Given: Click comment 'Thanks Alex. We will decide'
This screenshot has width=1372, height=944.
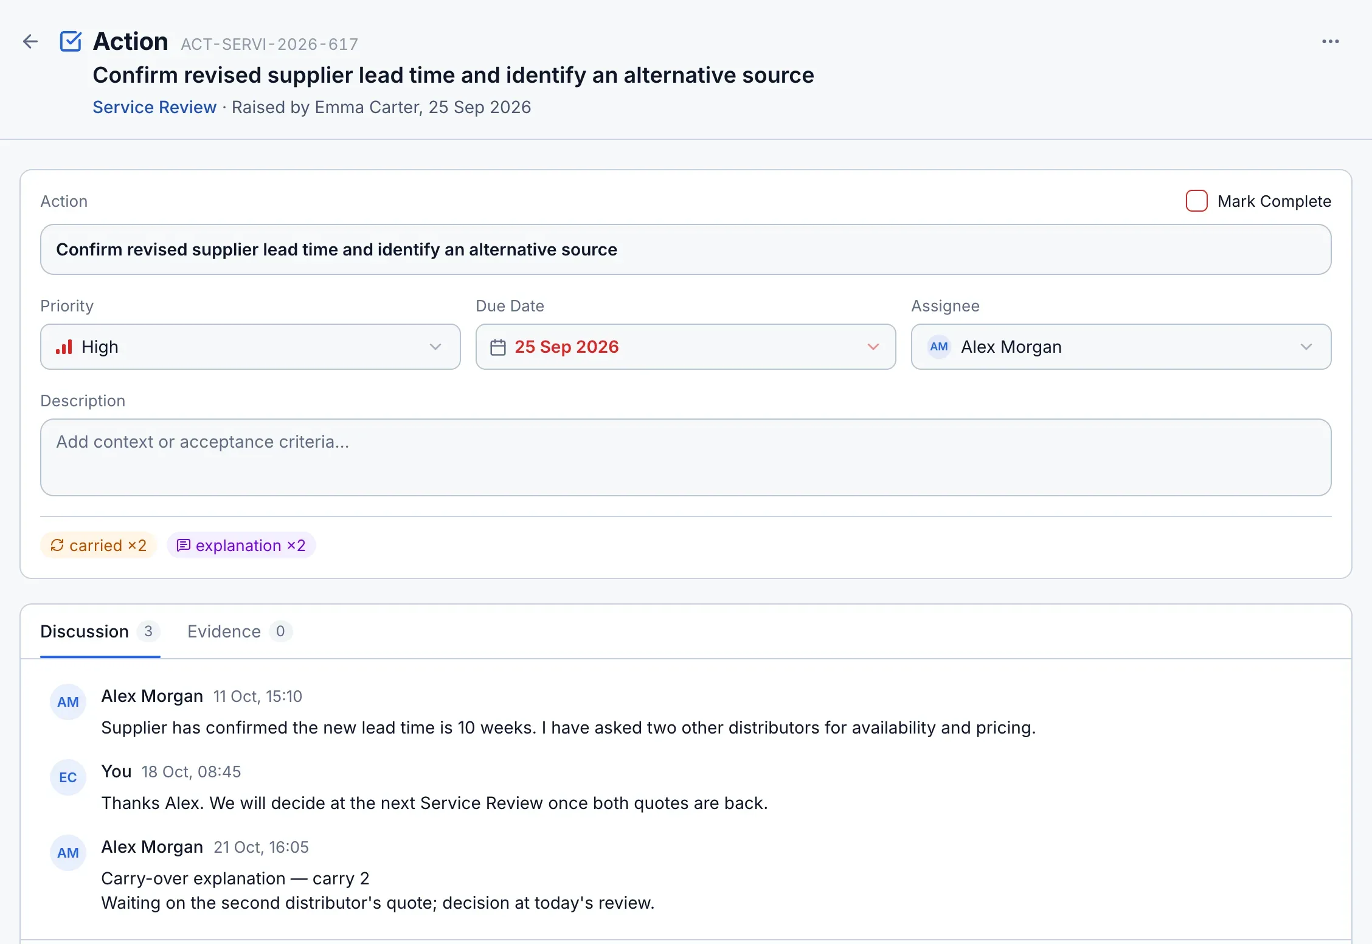Looking at the screenshot, I should tap(434, 803).
